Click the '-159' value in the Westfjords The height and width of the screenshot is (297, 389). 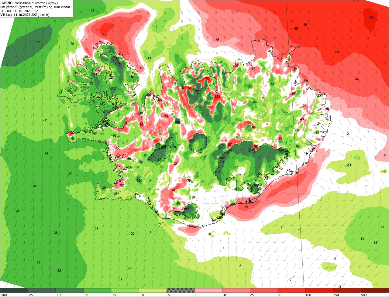[x=116, y=59]
